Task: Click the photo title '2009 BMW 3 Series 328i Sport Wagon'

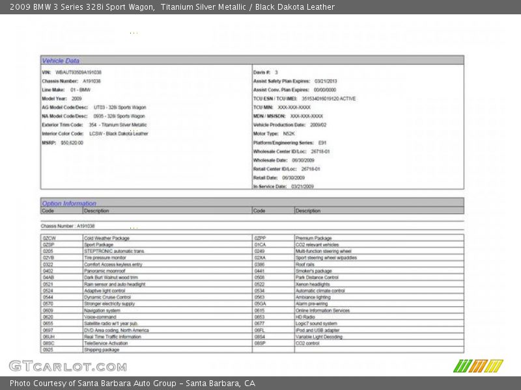Action: point(82,7)
